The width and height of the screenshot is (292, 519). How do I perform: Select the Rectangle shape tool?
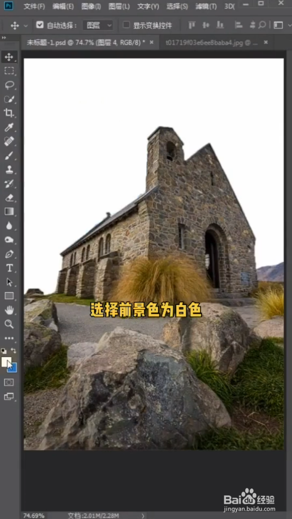click(x=9, y=296)
